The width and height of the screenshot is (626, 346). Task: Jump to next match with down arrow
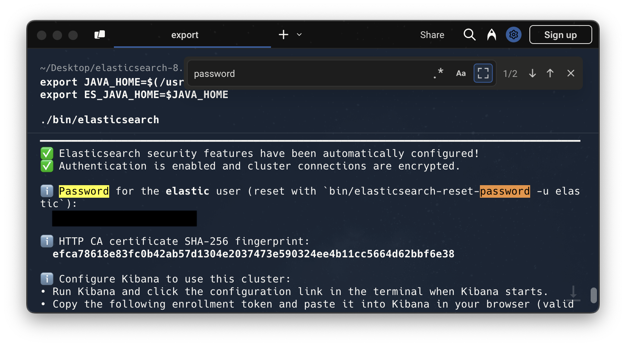(x=532, y=73)
